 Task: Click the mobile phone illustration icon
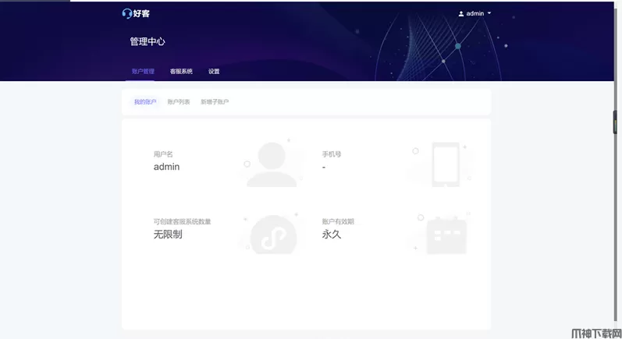[446, 164]
